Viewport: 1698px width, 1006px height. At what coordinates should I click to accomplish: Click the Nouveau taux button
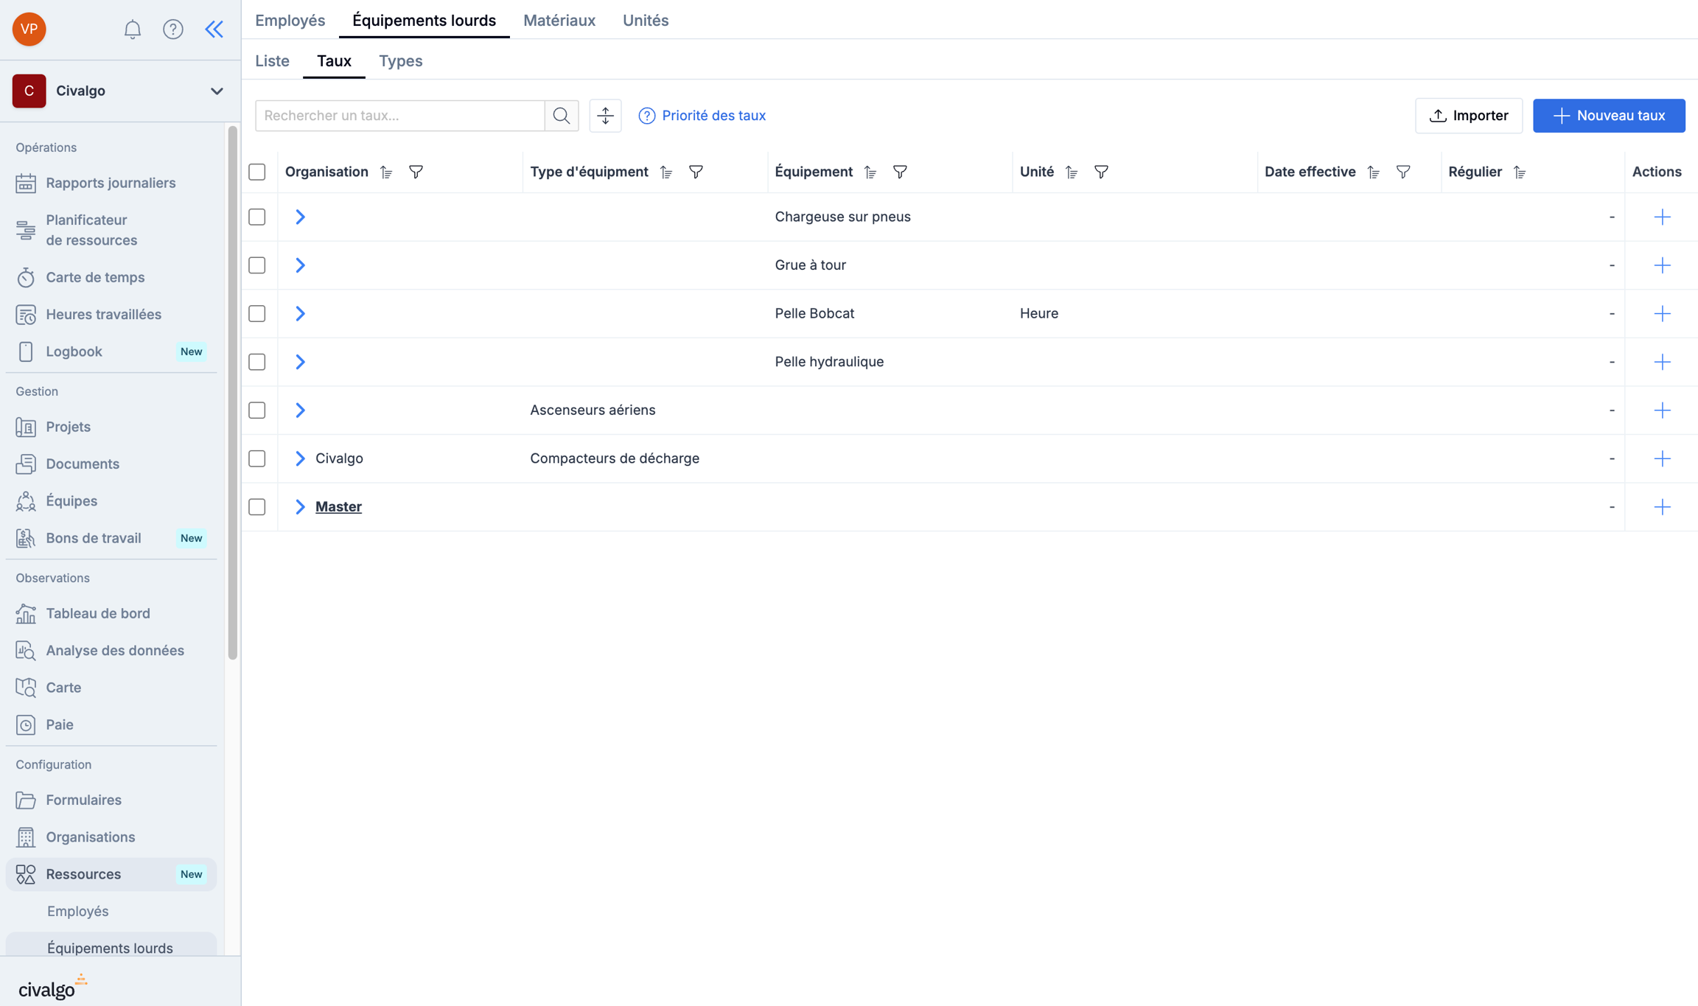pos(1608,116)
